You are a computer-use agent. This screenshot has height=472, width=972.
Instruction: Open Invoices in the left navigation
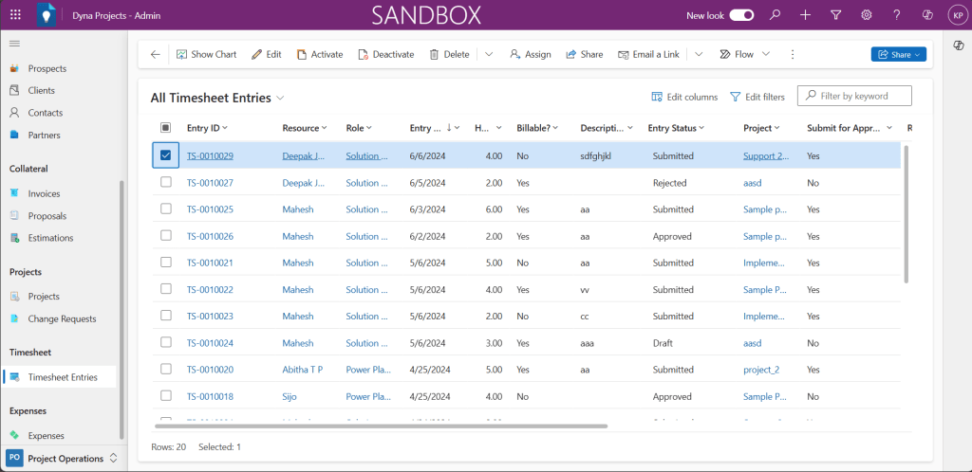[44, 193]
